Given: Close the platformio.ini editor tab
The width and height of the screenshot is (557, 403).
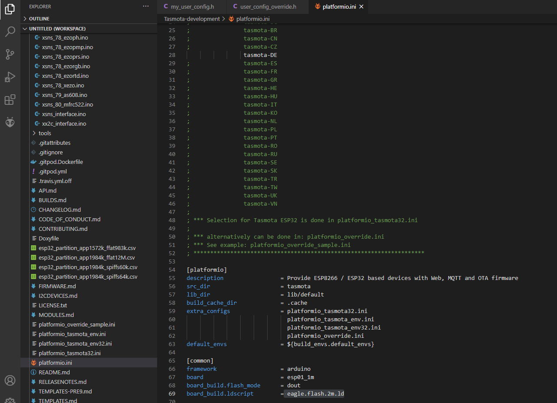Looking at the screenshot, I should 361,7.
